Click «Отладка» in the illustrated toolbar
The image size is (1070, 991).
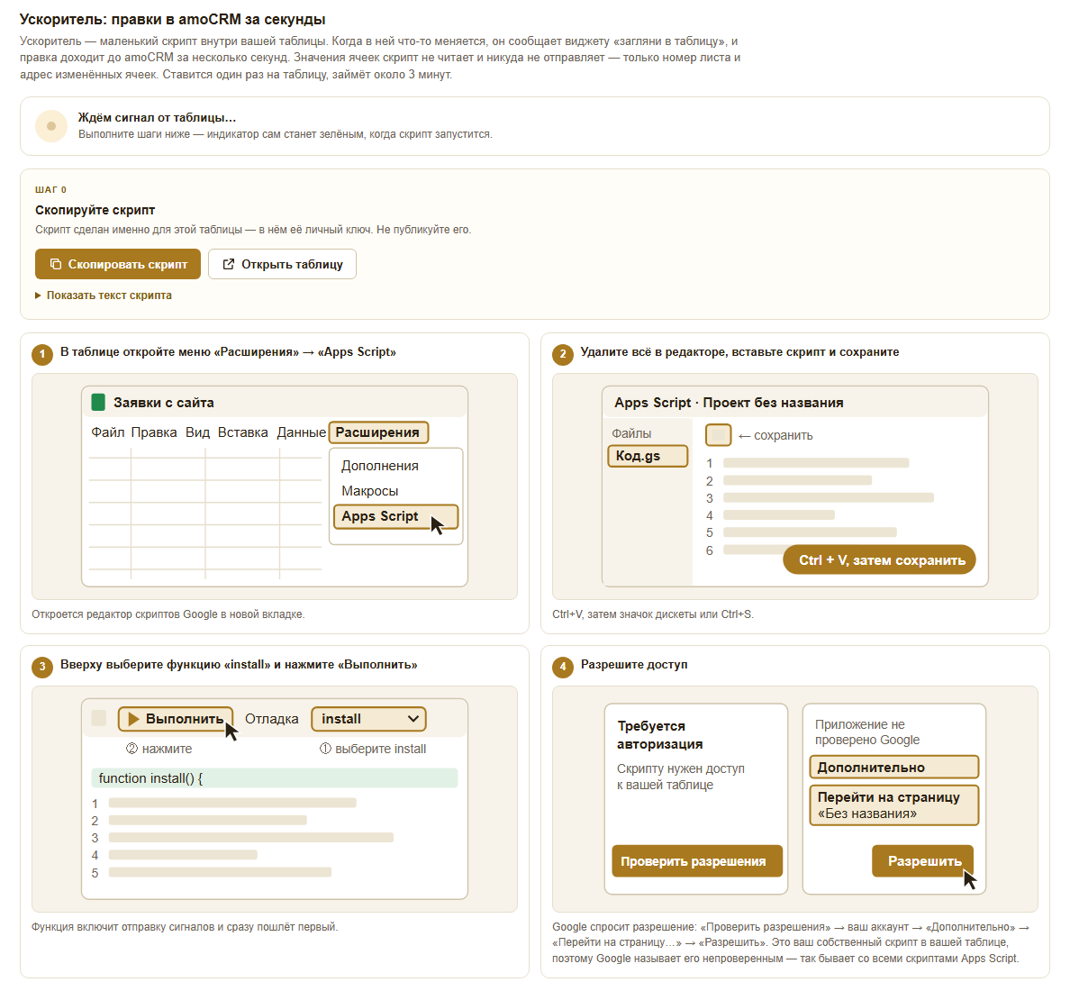[x=272, y=719]
